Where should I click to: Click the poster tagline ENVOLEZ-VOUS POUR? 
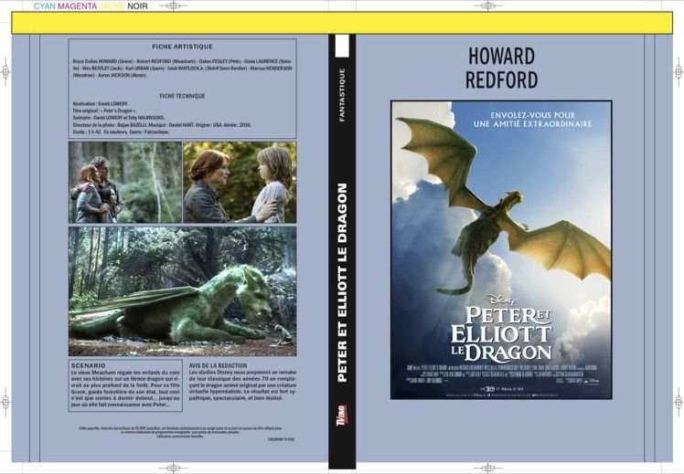pos(532,115)
